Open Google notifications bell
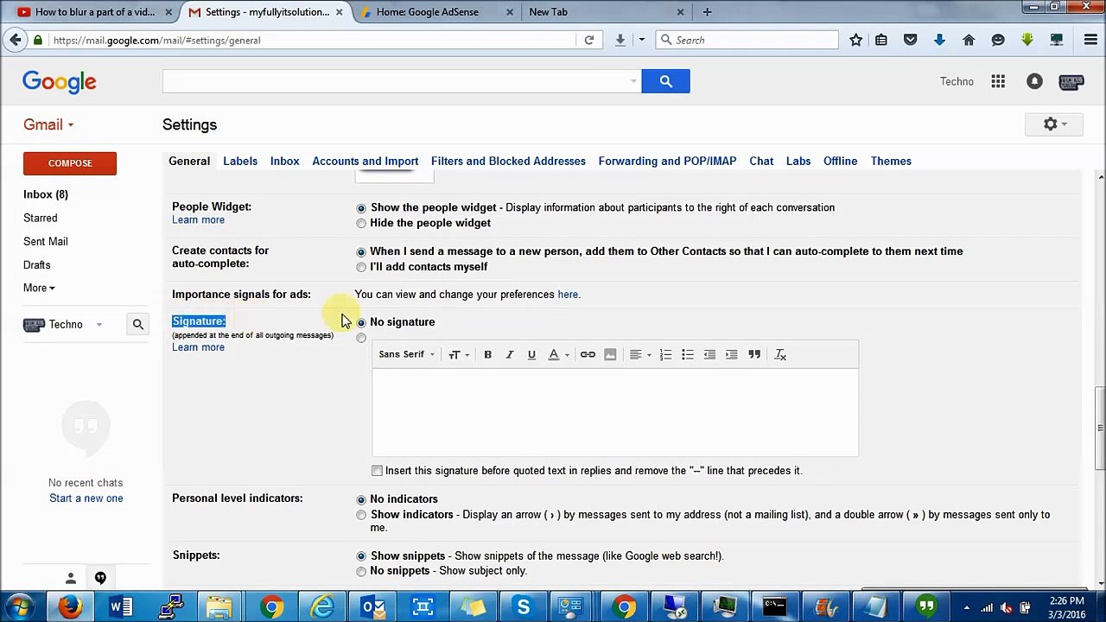The height and width of the screenshot is (622, 1106). pyautogui.click(x=1034, y=81)
